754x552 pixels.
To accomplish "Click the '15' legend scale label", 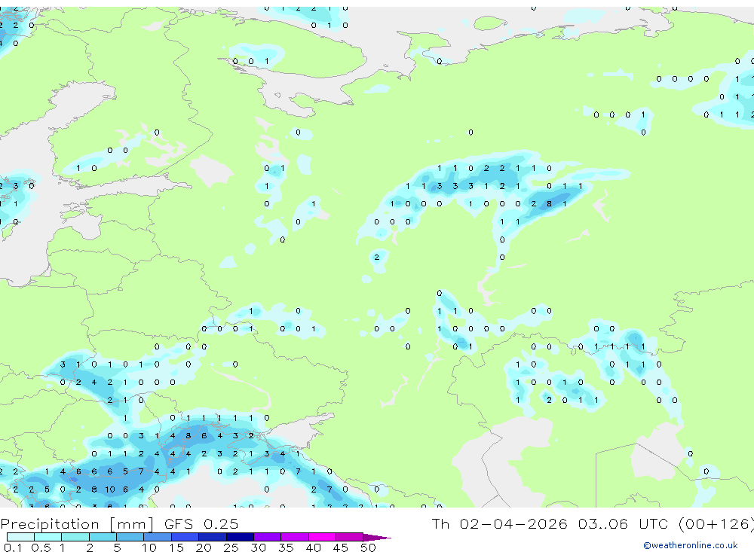I will click(x=176, y=547).
